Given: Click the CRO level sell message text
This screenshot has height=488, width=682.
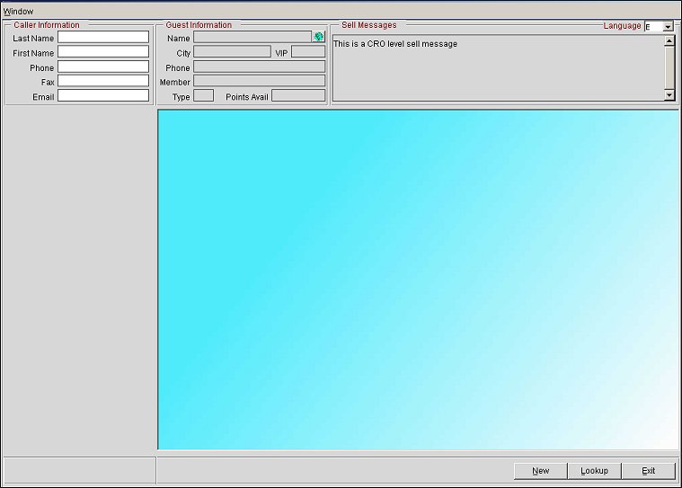Looking at the screenshot, I should tap(395, 44).
